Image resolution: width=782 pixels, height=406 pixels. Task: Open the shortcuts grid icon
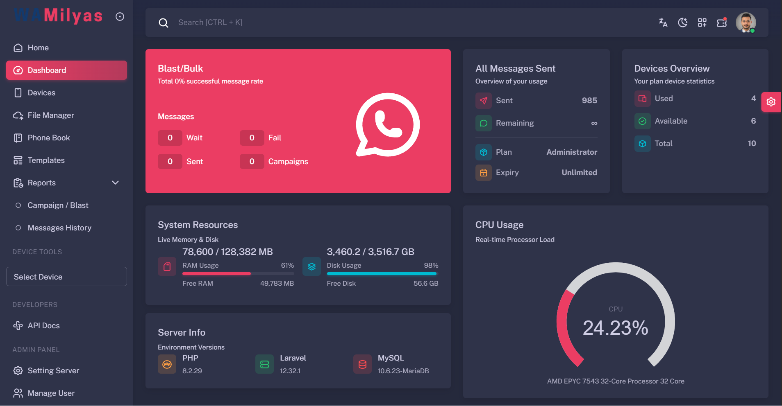tap(702, 23)
